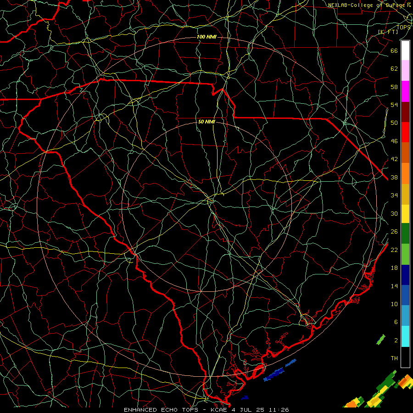Click the light green 26 kft swatch
The height and width of the screenshot is (413, 413).
coord(405,254)
